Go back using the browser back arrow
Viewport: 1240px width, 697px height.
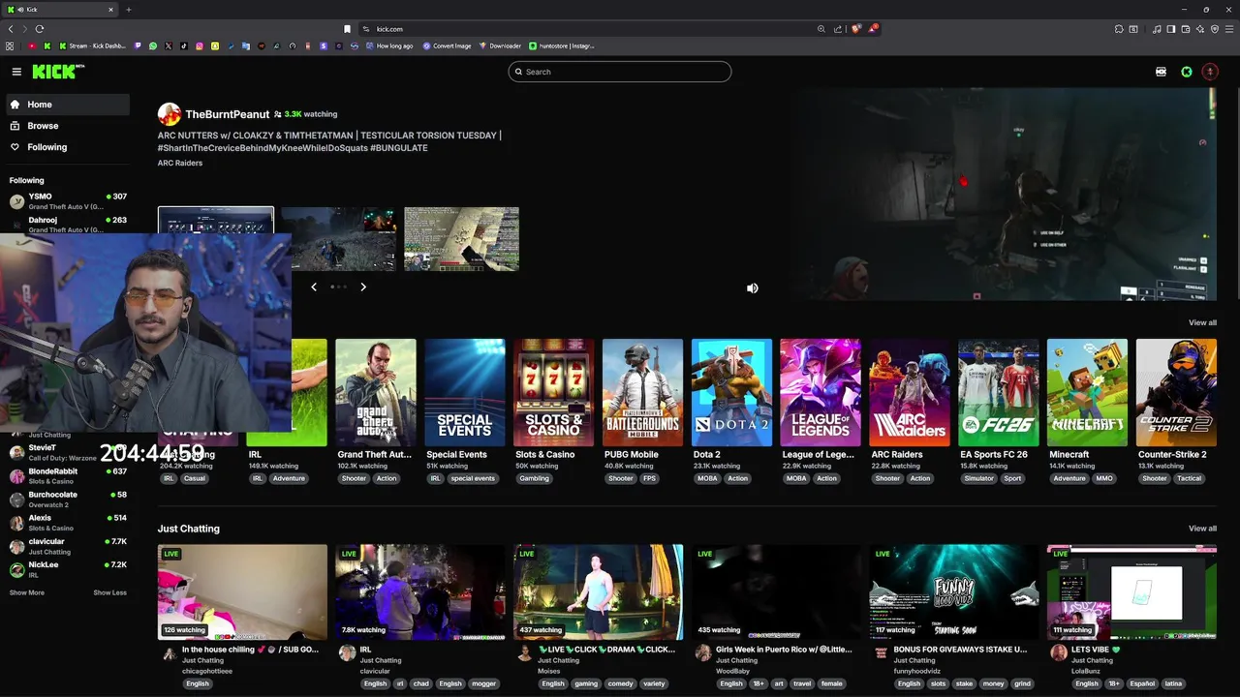click(11, 29)
